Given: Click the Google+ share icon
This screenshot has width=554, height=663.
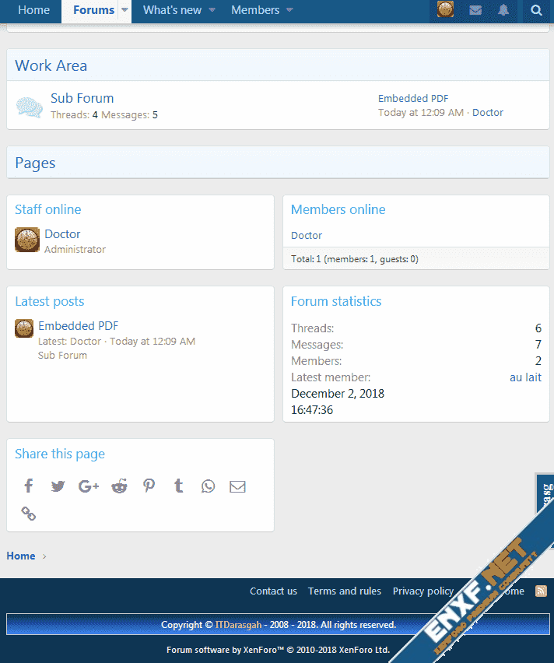Looking at the screenshot, I should (89, 486).
